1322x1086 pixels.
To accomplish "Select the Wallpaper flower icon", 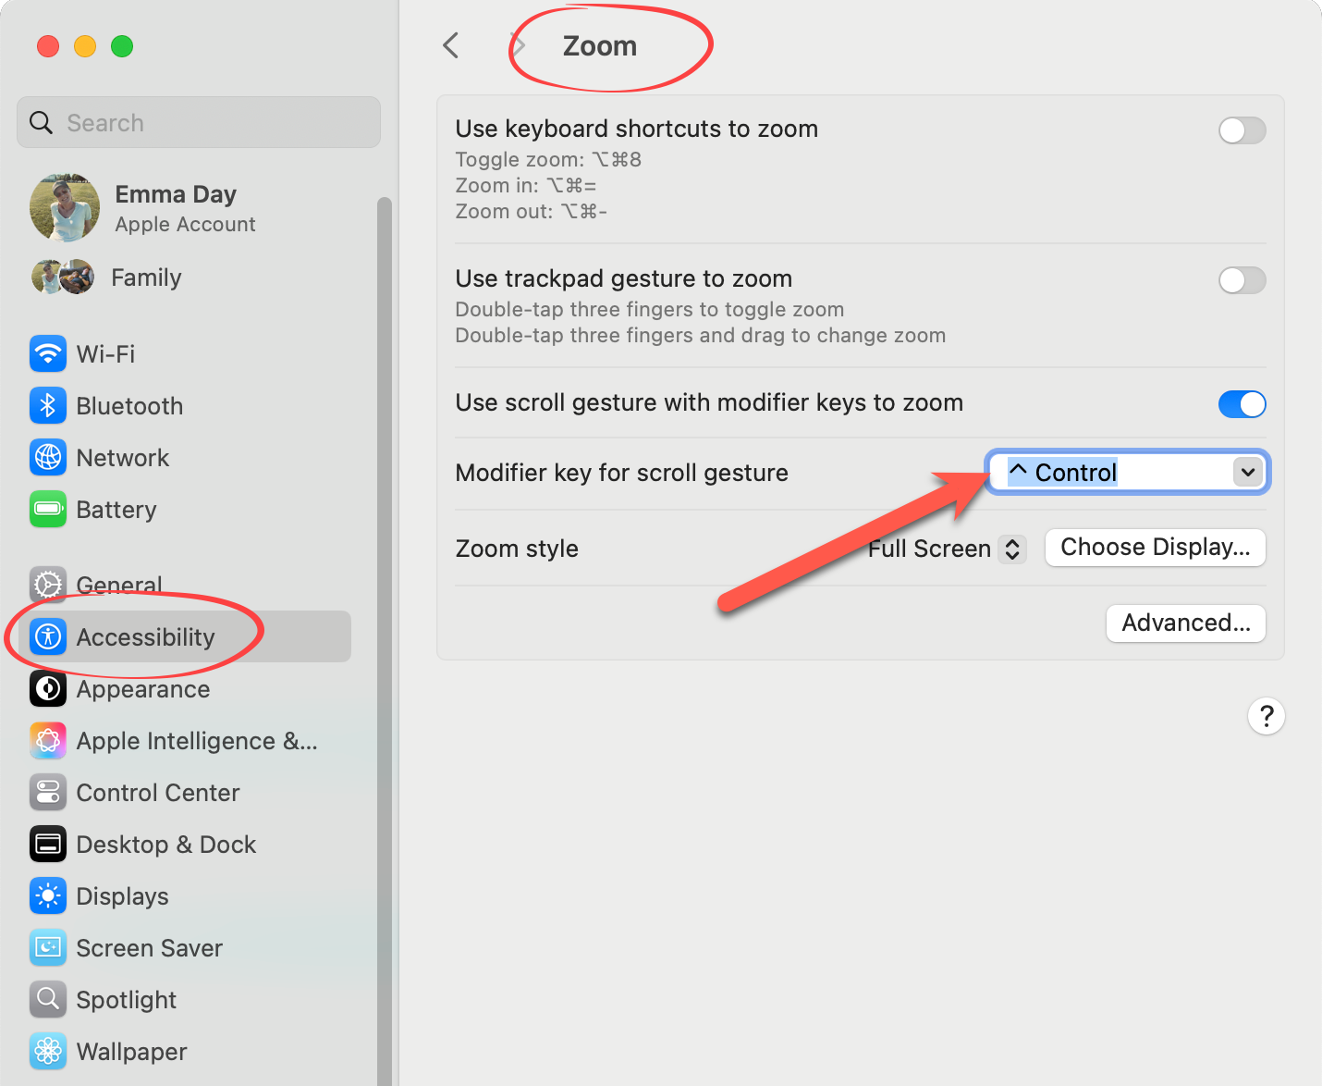I will [x=48, y=1052].
